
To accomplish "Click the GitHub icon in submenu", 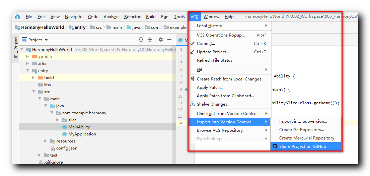I will [x=275, y=146].
